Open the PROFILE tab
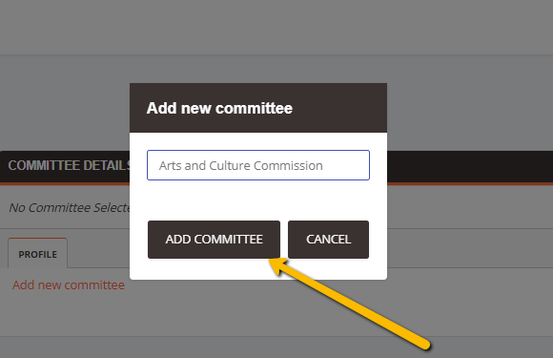 pyautogui.click(x=38, y=254)
